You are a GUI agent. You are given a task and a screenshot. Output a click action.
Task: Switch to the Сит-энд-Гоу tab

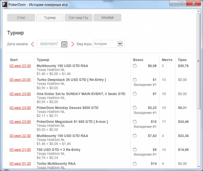pyautogui.click(x=79, y=18)
